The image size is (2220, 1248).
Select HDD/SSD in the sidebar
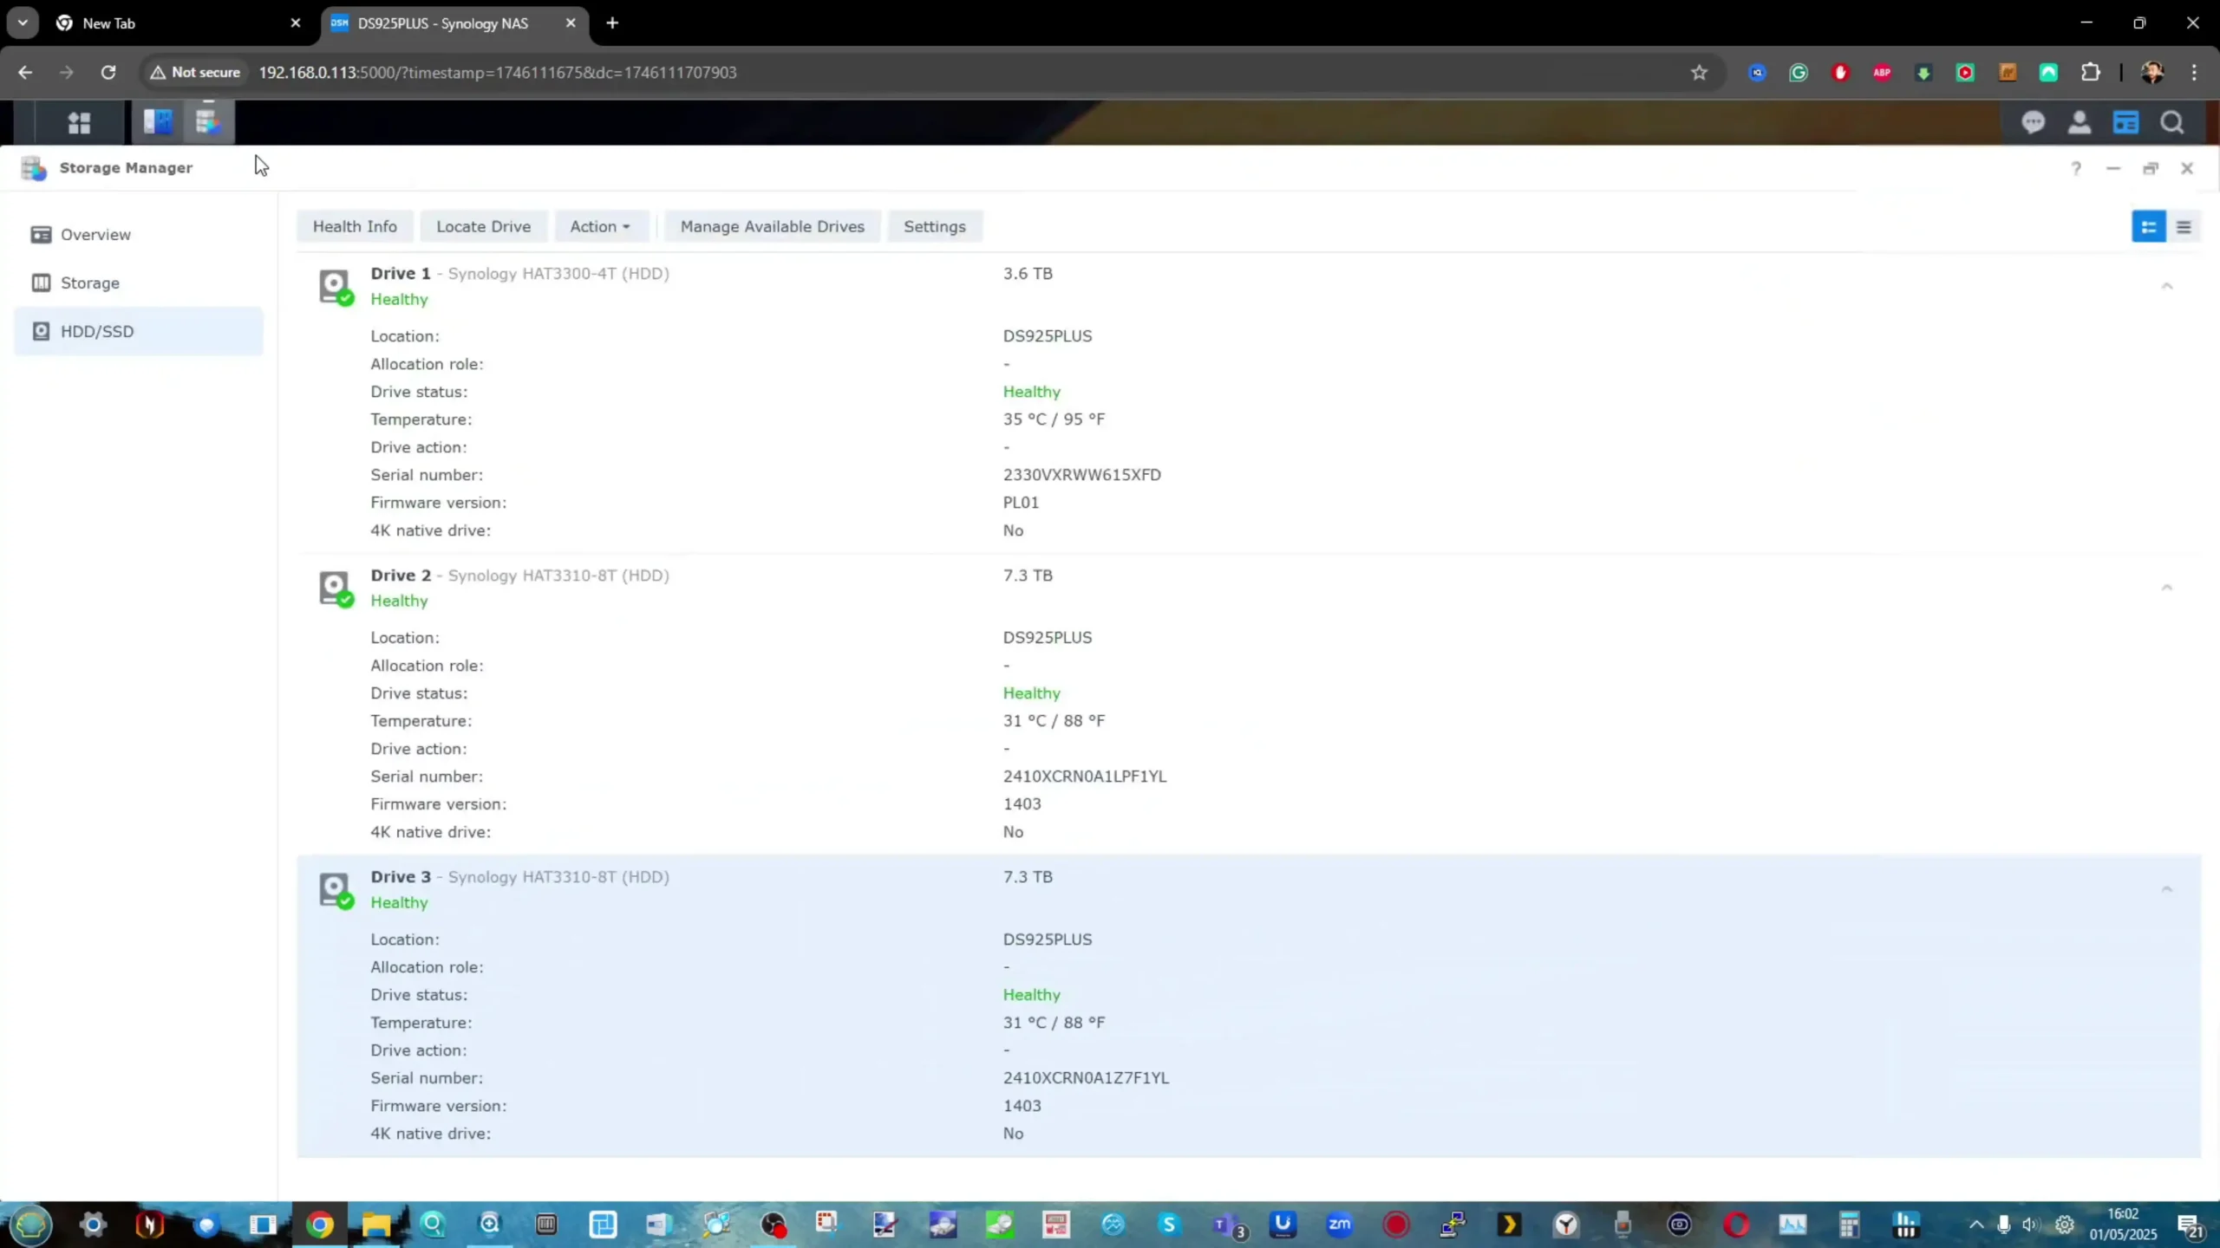pyautogui.click(x=139, y=331)
